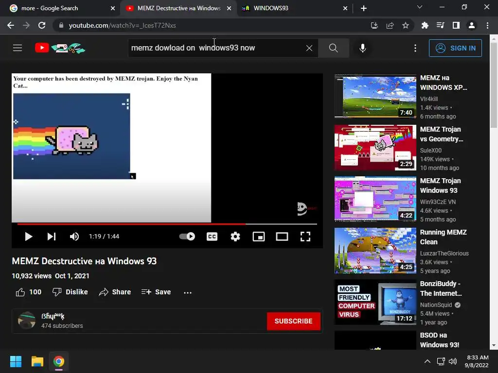
Task: Open a new browser tab
Action: pos(364,8)
